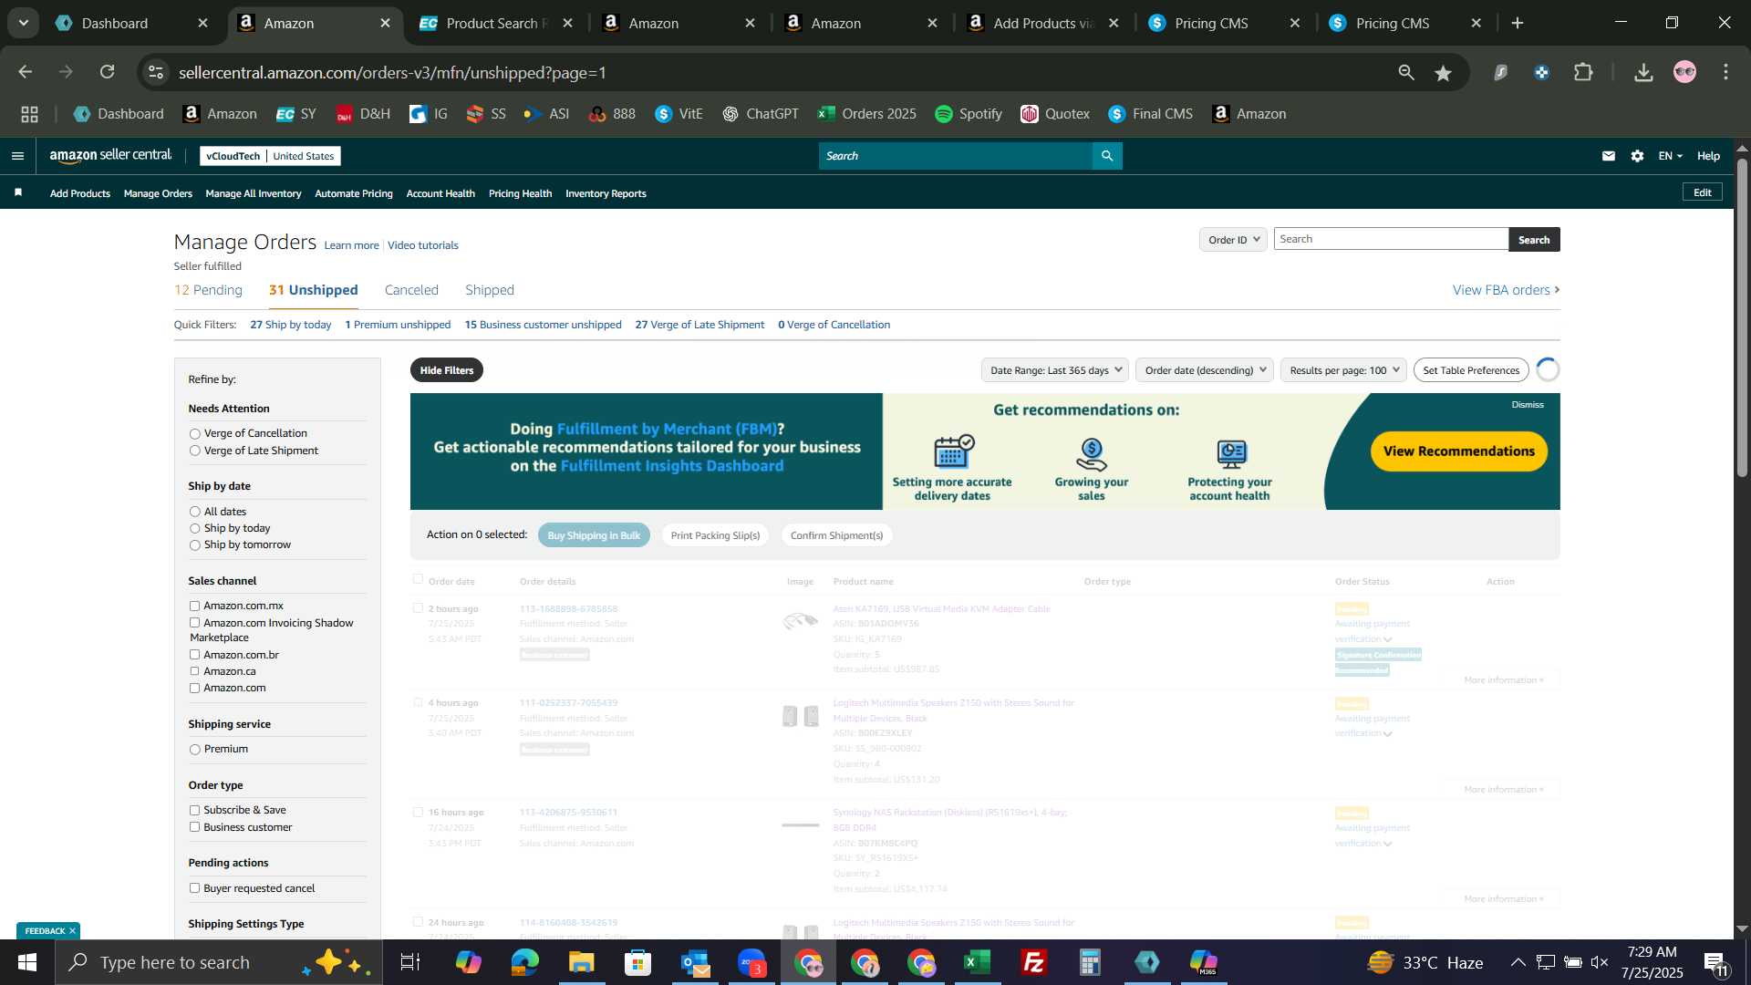Screen dimensions: 1751x985
Task: Open View FBA orders link
Action: pyautogui.click(x=1506, y=290)
